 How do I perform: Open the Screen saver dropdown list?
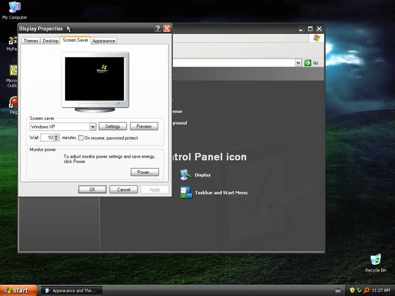[93, 126]
